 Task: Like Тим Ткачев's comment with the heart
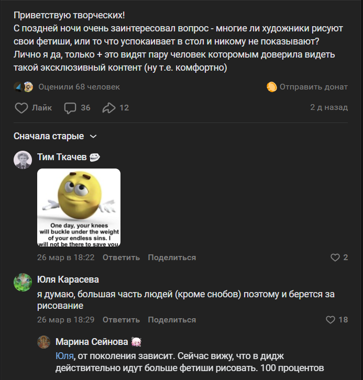pyautogui.click(x=335, y=258)
